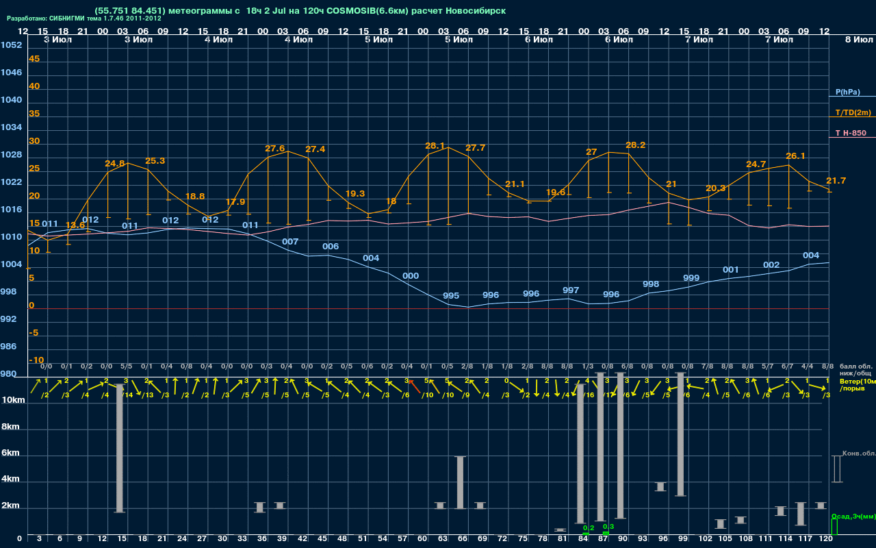The width and height of the screenshot is (876, 548).
Task: Click the 999 pressure value
Action: tap(691, 277)
